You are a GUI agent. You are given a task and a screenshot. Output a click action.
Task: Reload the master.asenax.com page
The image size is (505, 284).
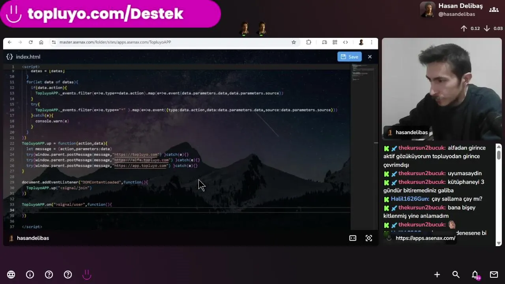(30, 42)
